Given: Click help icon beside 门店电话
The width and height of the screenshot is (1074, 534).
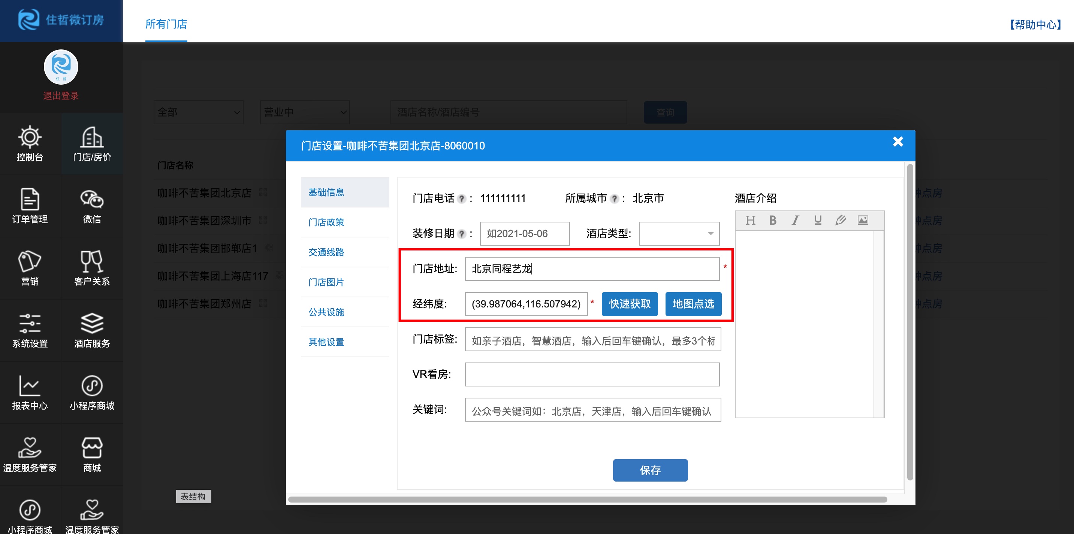Looking at the screenshot, I should 461,199.
